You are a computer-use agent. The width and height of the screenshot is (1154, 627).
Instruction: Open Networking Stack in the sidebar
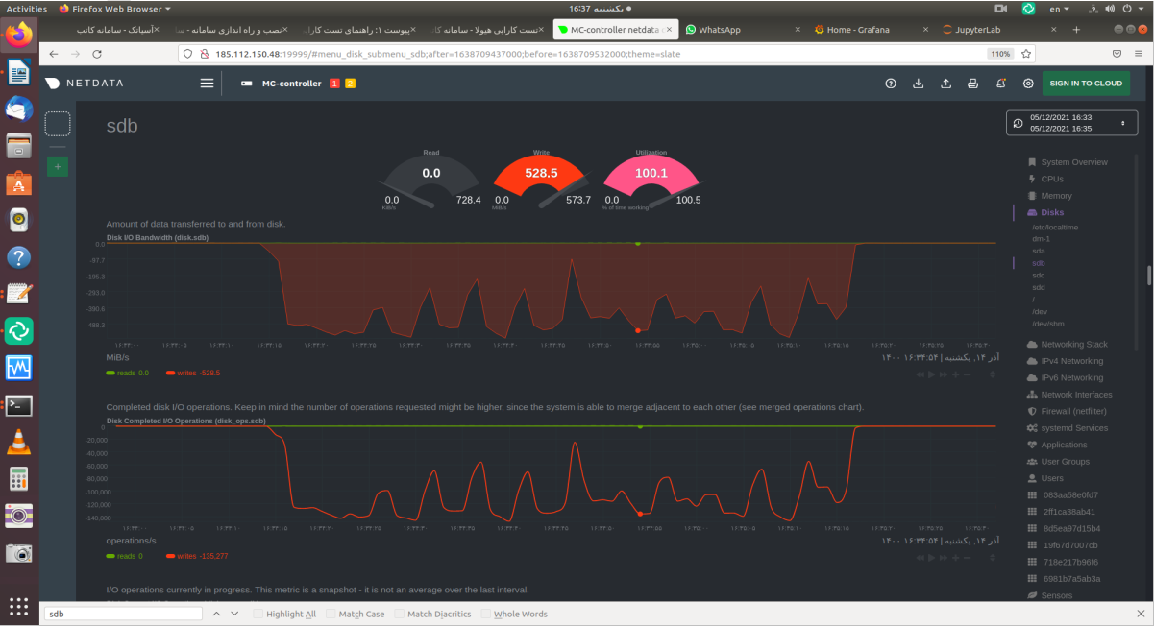click(x=1073, y=344)
